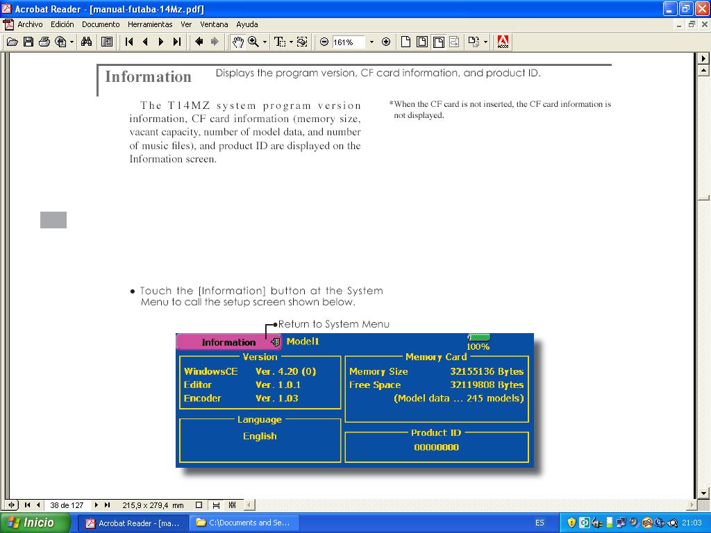Toggle the navigation pane button

click(x=107, y=42)
